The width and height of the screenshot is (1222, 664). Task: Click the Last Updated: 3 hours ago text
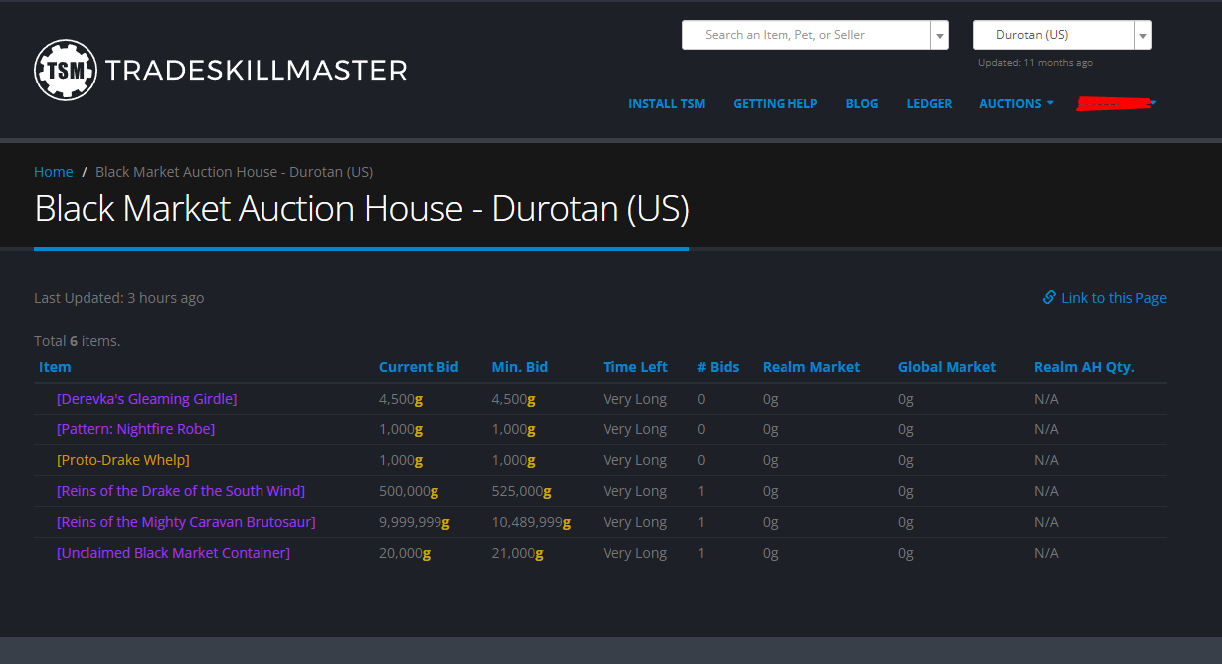click(119, 298)
